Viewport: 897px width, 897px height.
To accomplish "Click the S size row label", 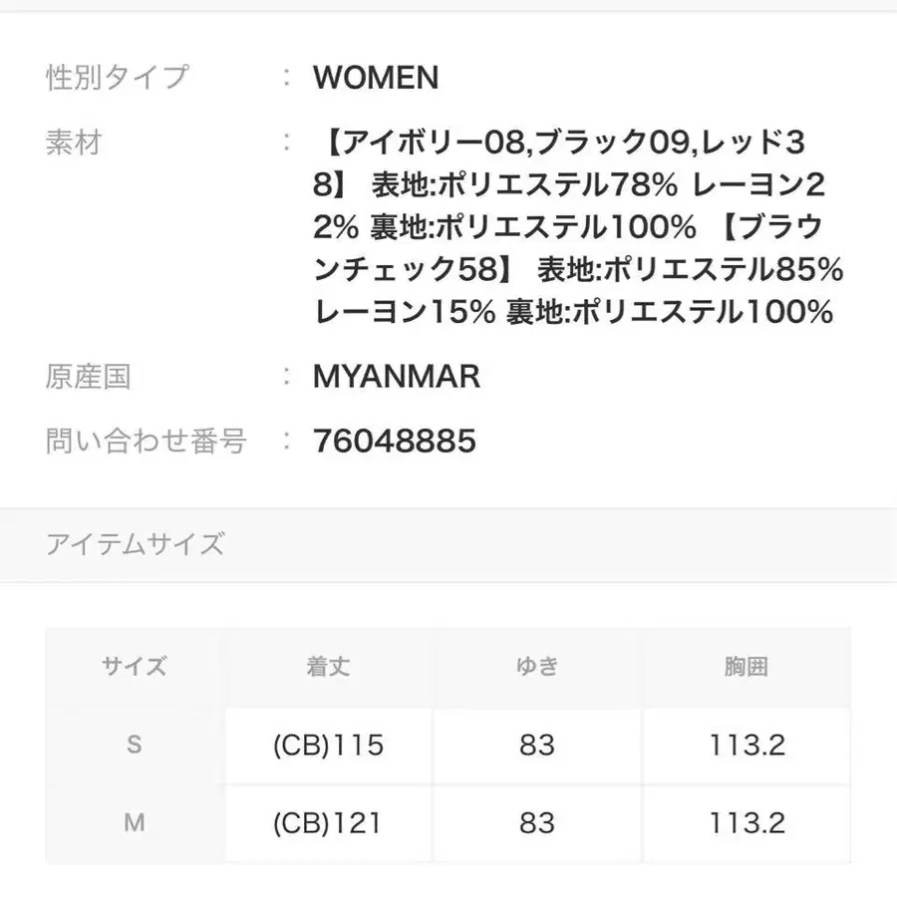I will pyautogui.click(x=135, y=745).
